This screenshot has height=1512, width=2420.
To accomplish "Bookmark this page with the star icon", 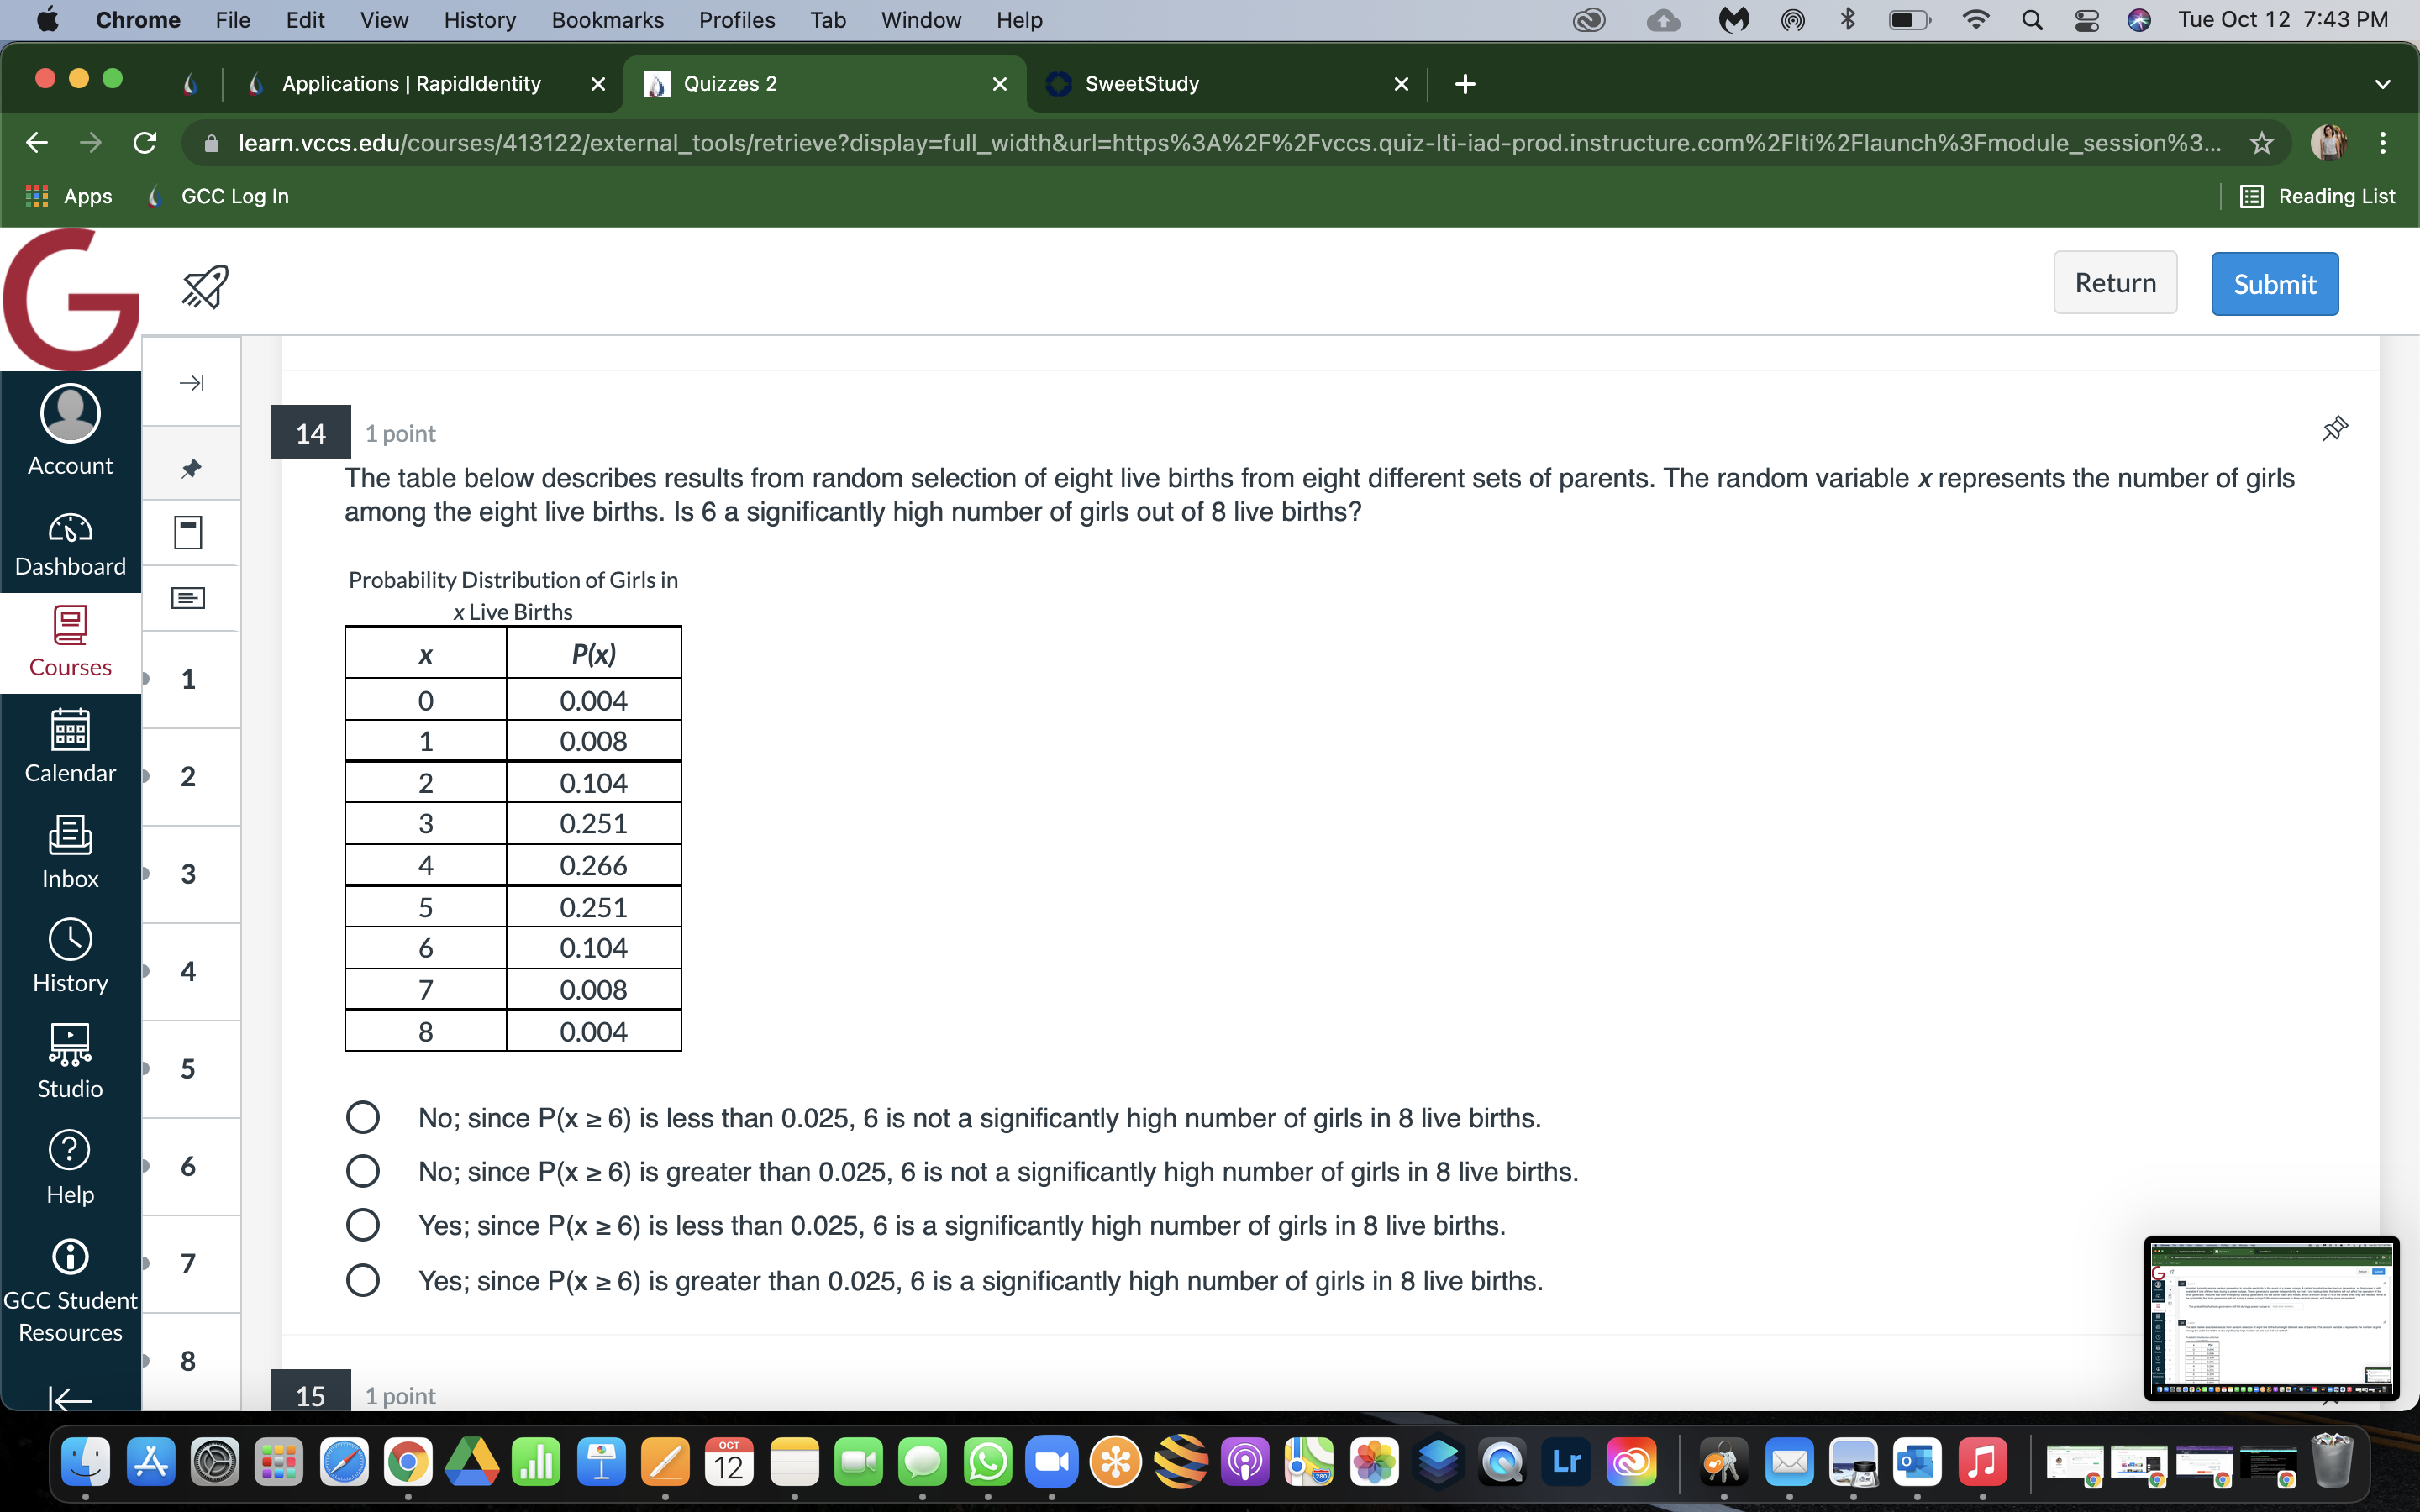I will coord(2261,143).
